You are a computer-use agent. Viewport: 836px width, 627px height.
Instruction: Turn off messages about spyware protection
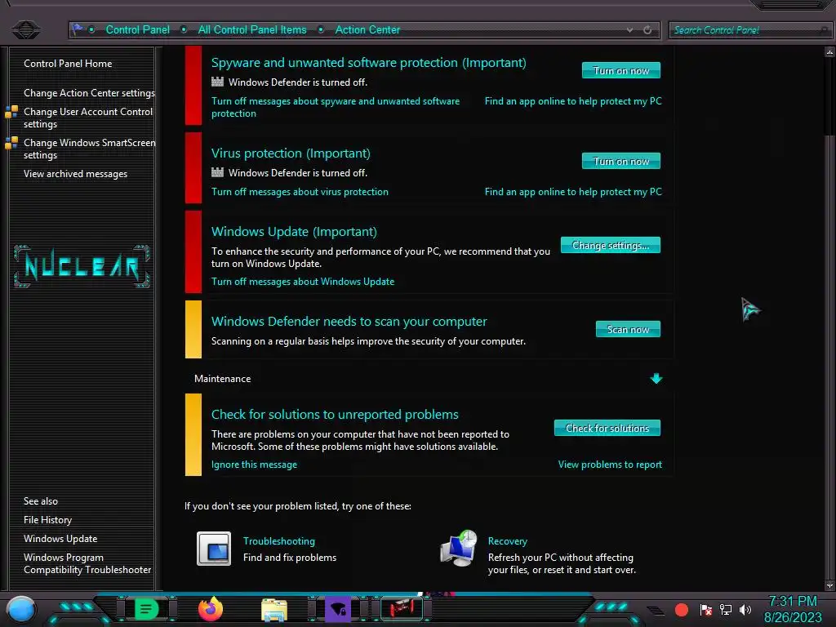pos(336,107)
